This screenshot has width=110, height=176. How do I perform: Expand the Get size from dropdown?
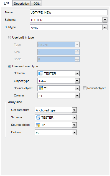[74, 110]
